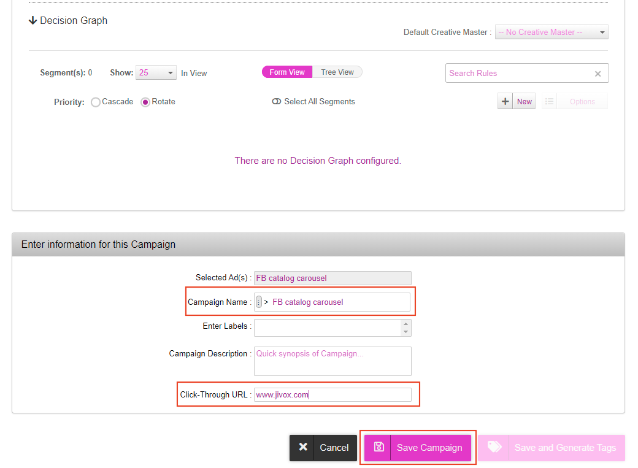Select the Rotate priority radio

(145, 102)
